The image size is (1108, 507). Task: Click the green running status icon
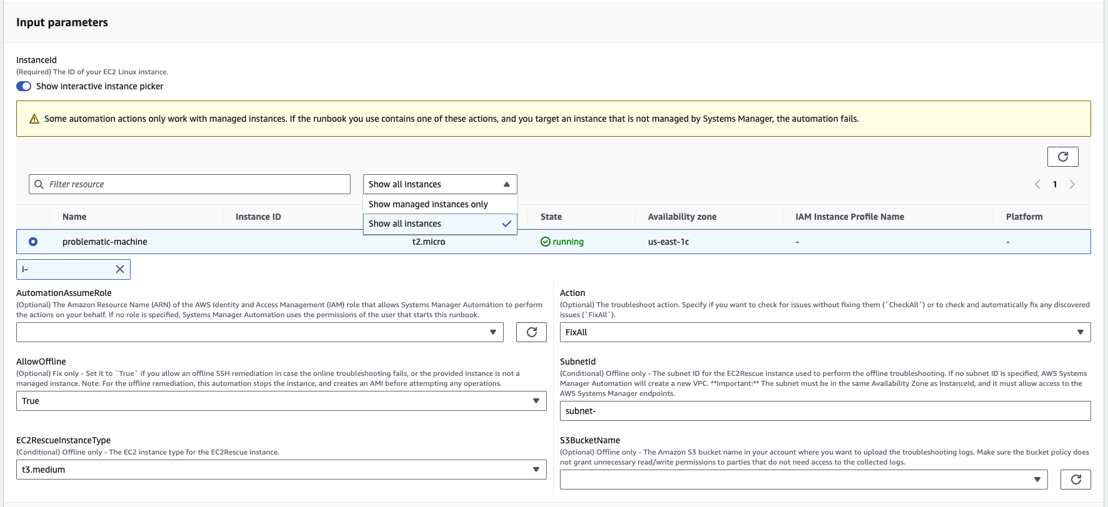coord(545,242)
